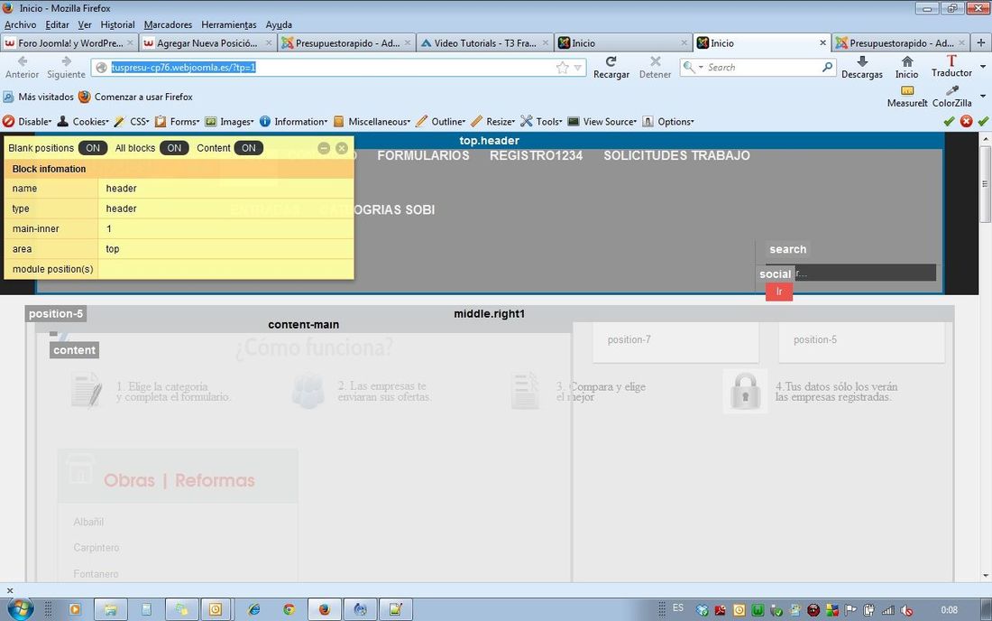Open the URL history dropdown arrow
The width and height of the screenshot is (992, 621).
click(577, 68)
